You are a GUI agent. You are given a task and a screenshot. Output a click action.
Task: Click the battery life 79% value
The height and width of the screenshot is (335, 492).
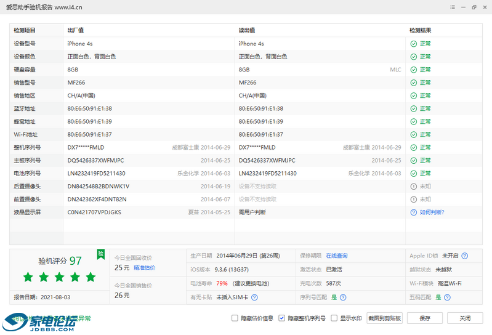coord(222,283)
